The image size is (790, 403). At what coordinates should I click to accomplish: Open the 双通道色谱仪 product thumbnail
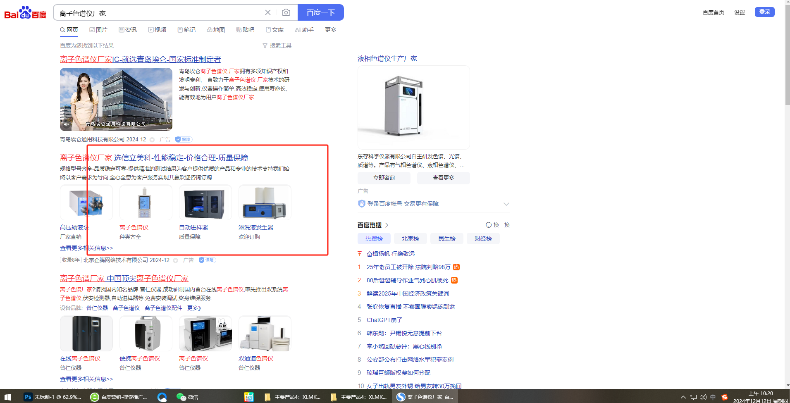[x=265, y=334]
